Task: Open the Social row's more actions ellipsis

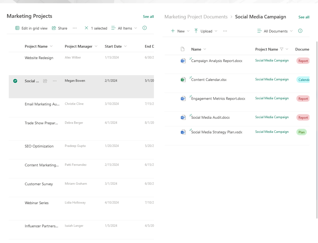Action: click(55, 81)
